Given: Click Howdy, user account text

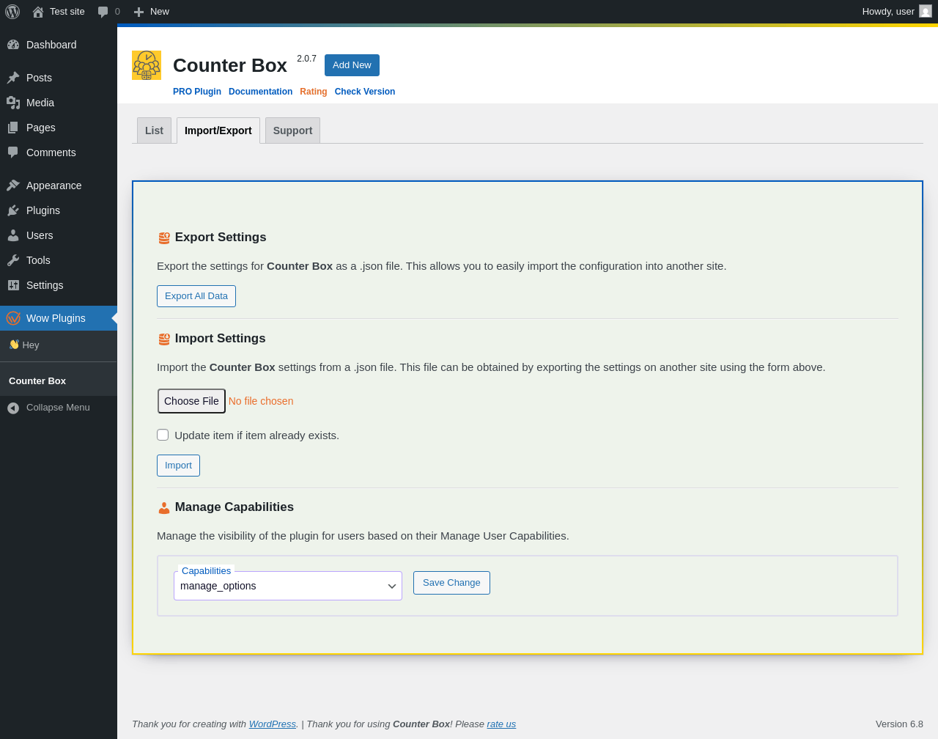Looking at the screenshot, I should 888,12.
